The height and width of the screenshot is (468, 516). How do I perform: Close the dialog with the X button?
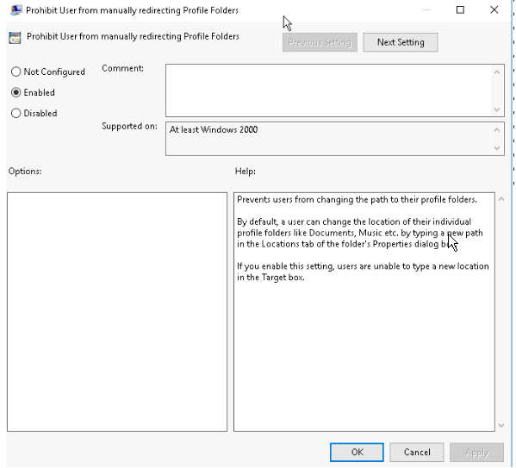494,9
